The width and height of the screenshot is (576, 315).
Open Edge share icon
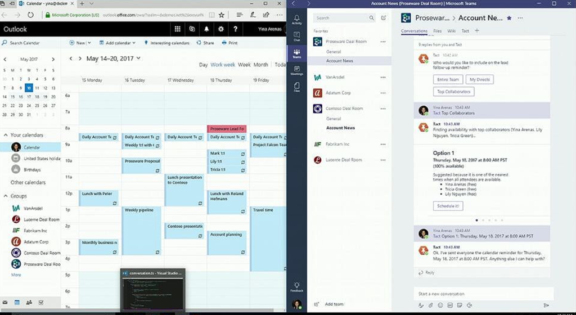pos(266,15)
